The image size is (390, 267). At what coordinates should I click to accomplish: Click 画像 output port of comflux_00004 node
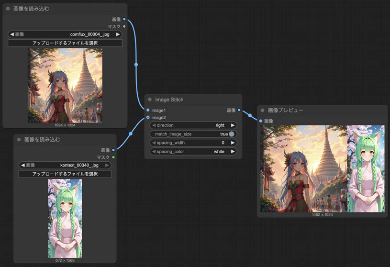point(124,19)
